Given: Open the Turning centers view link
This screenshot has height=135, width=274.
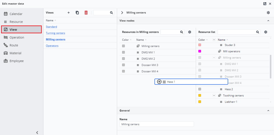Looking at the screenshot, I should (55, 33).
